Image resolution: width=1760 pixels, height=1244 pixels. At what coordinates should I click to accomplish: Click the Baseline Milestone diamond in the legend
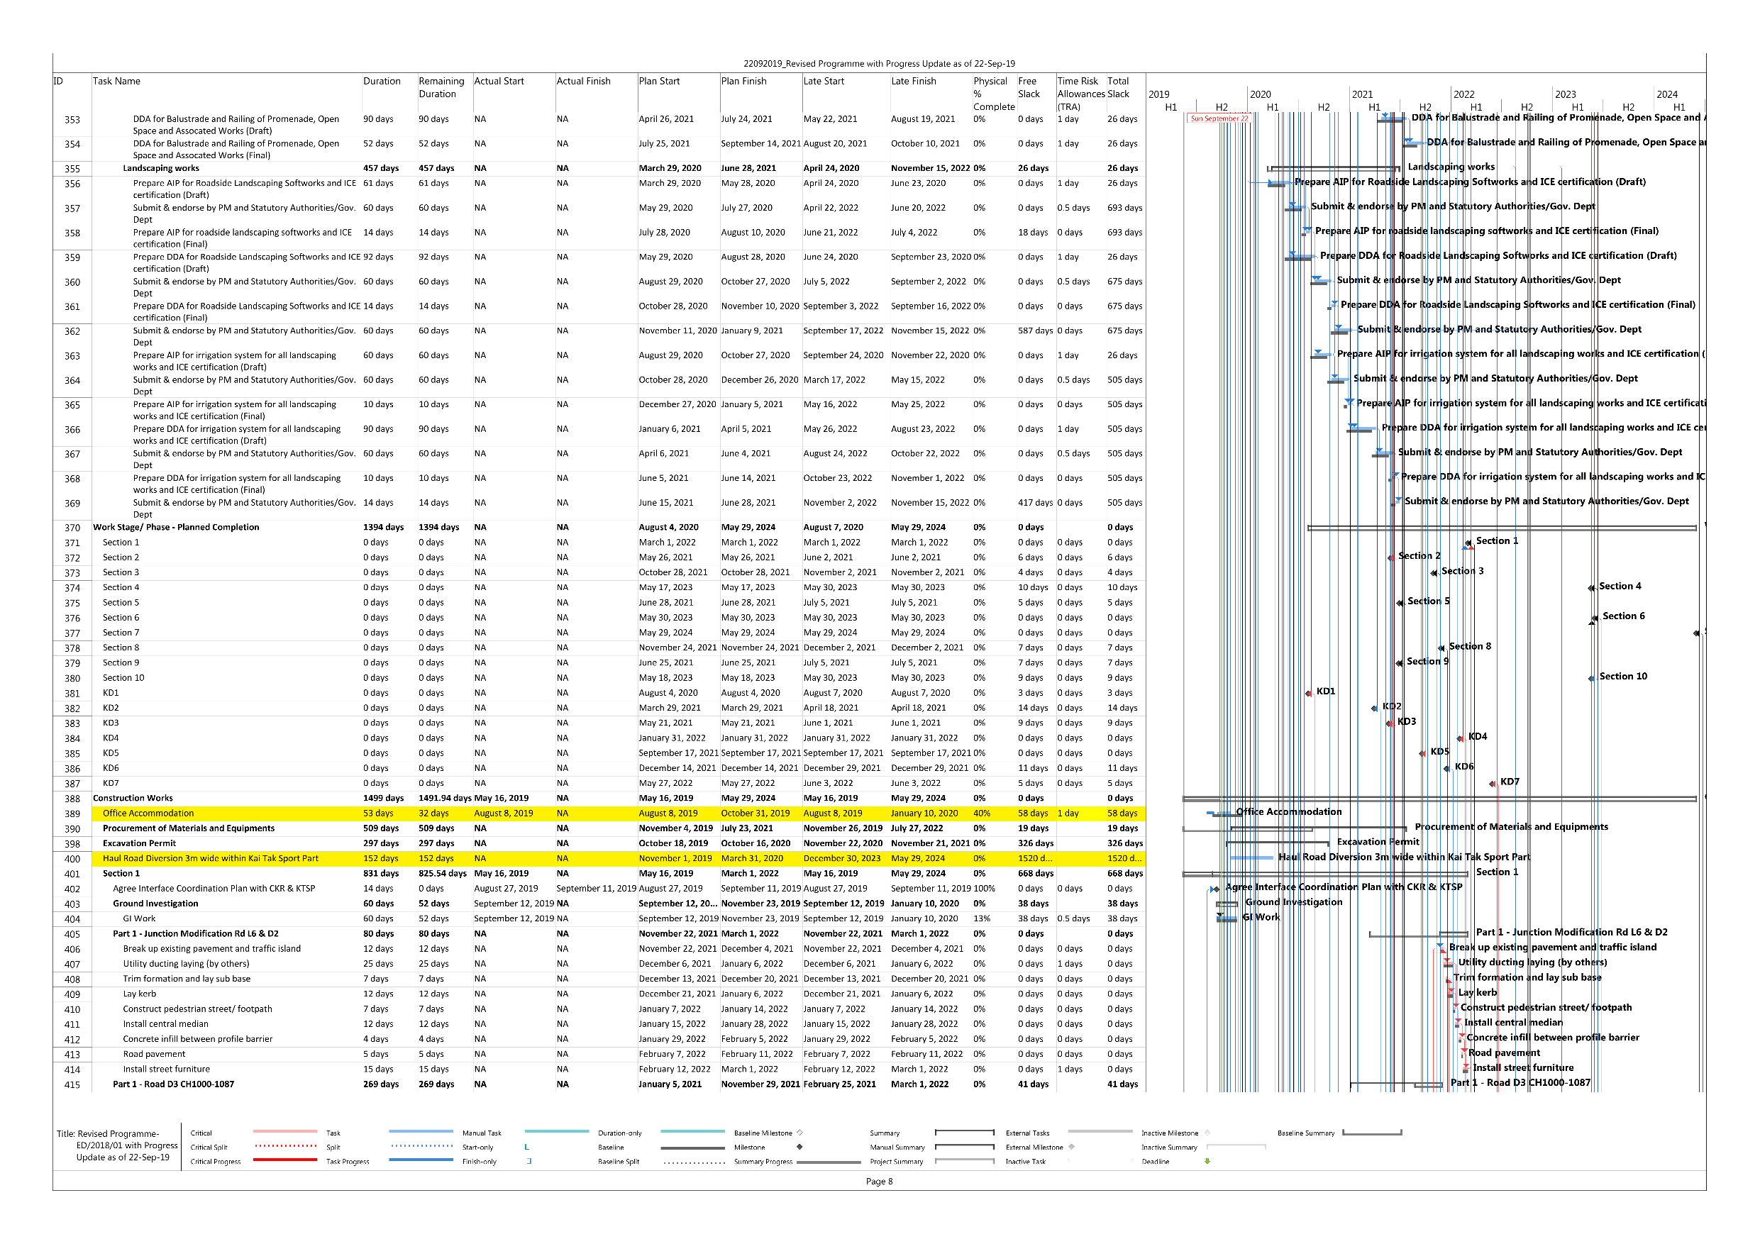coord(799,1133)
